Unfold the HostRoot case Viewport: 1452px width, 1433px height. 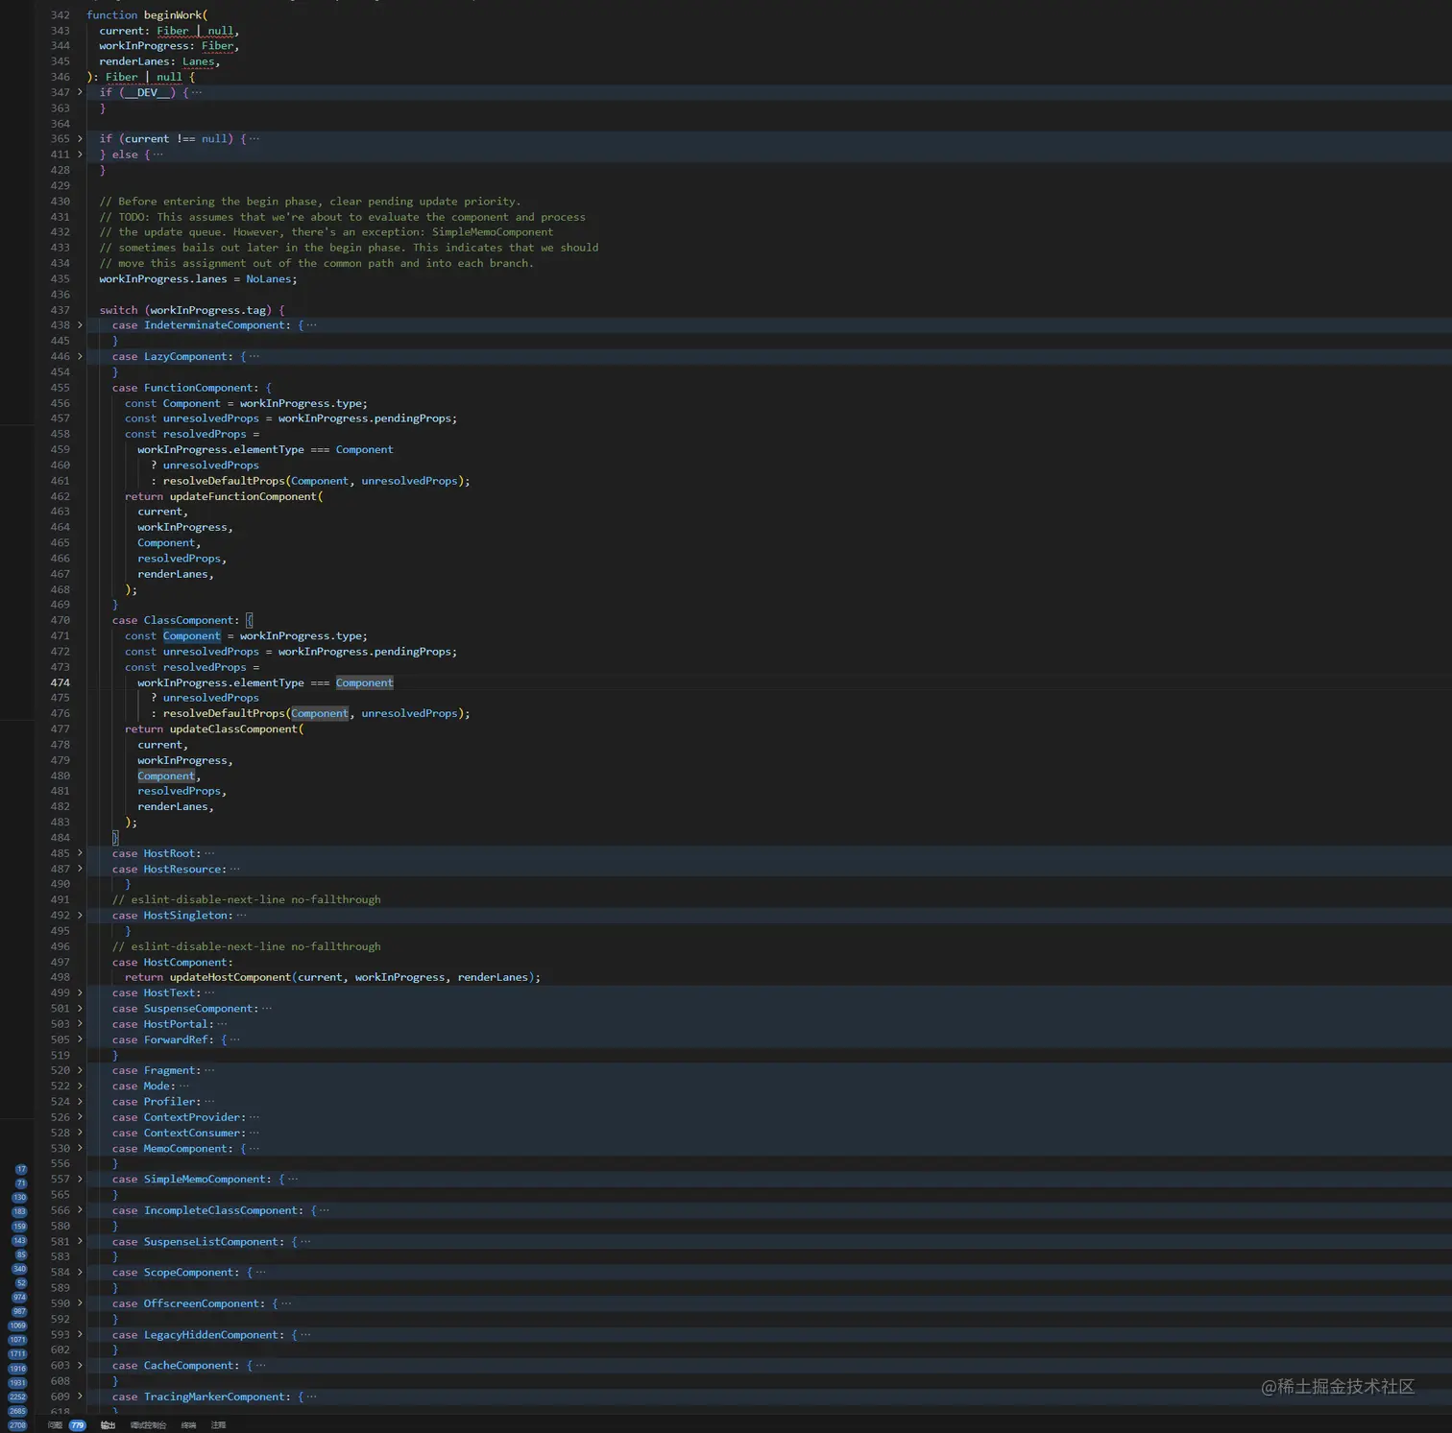pos(80,853)
